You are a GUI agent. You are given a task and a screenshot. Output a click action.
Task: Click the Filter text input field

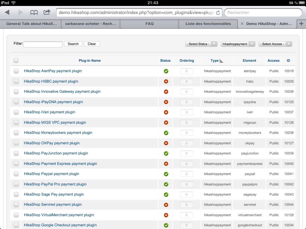click(43, 44)
